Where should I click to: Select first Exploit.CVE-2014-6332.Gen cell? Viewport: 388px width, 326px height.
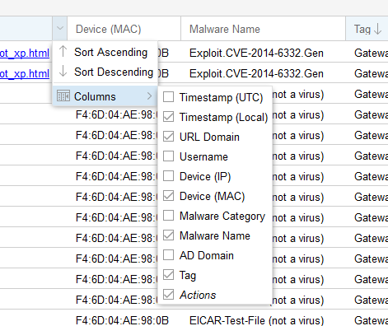[256, 53]
